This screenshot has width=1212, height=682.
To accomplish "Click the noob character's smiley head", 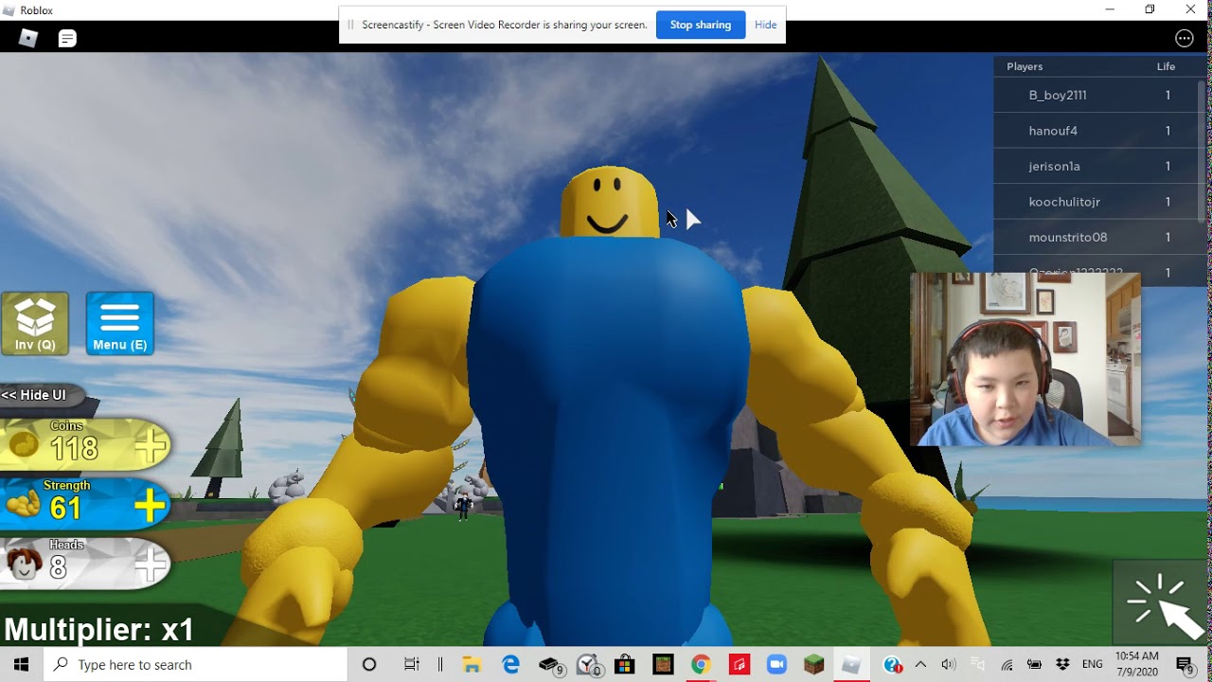I will click(608, 202).
